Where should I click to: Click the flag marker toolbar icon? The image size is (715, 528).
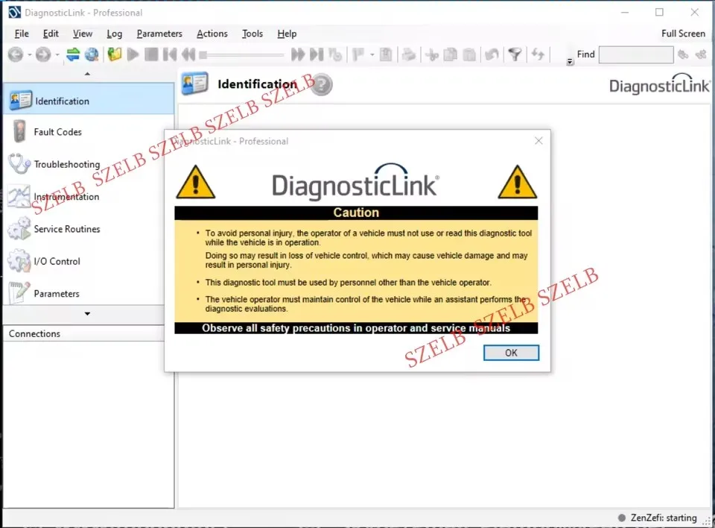point(358,54)
